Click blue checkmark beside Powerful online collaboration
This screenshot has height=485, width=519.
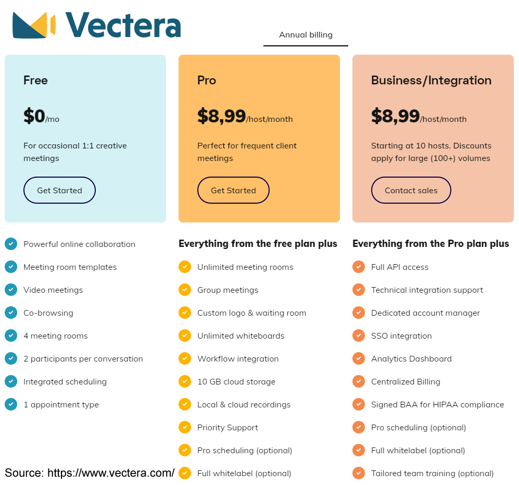11,244
